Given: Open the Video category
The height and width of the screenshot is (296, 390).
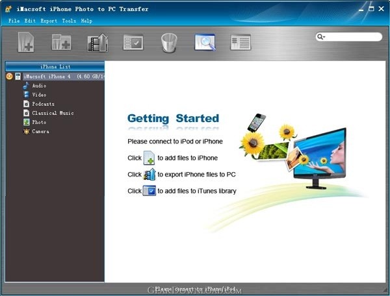Looking at the screenshot, I should (39, 95).
